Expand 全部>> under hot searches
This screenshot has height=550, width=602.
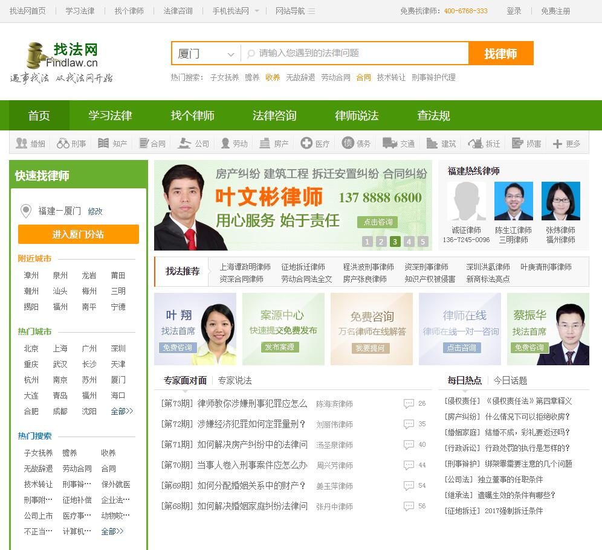[112, 531]
